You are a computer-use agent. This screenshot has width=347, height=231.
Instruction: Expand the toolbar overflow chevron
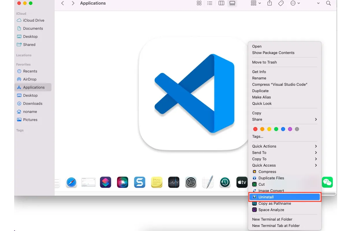coord(318,3)
